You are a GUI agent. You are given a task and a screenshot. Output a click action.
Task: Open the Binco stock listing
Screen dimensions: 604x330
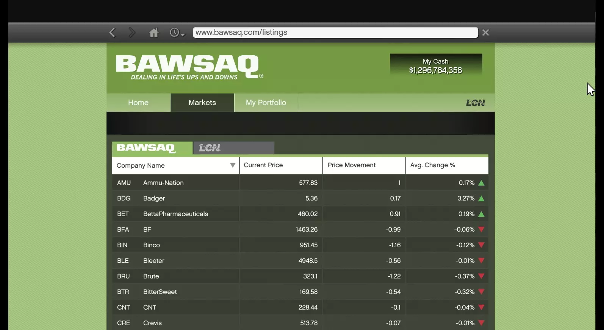click(300, 245)
